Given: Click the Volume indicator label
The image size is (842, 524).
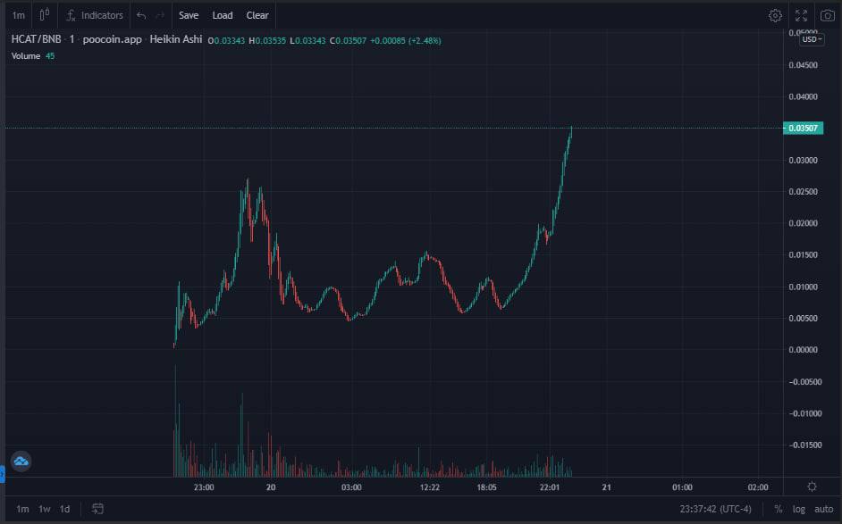Looking at the screenshot, I should tap(26, 55).
